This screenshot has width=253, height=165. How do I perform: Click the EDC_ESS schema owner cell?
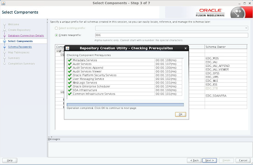pos(226,84)
